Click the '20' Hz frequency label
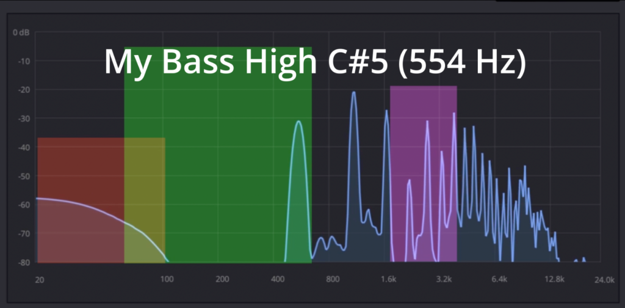The image size is (625, 308). click(40, 279)
